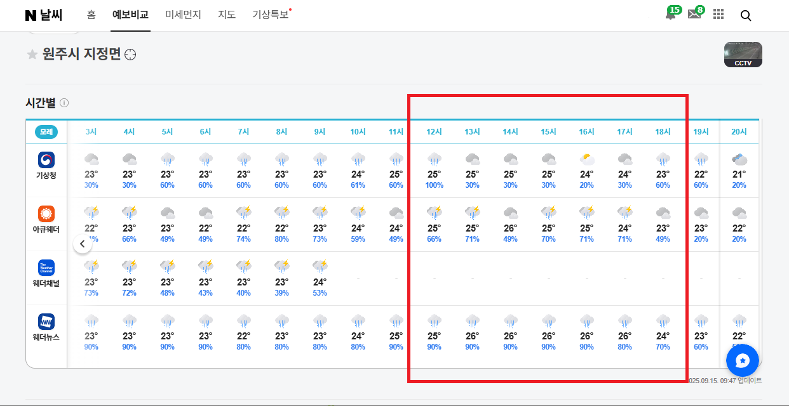Click 기상청 rain icon at 12시
The image size is (789, 406).
click(435, 159)
